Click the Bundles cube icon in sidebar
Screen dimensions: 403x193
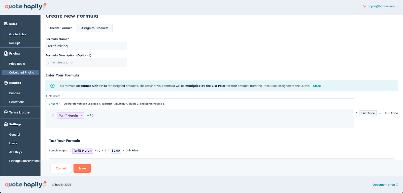(x=6, y=83)
